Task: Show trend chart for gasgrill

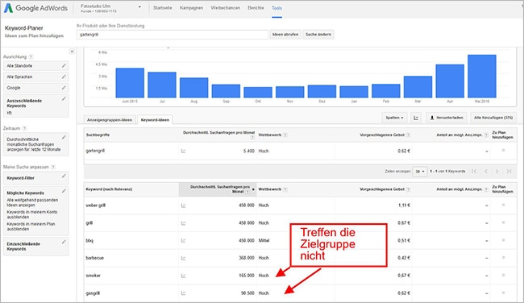Action: (x=183, y=293)
